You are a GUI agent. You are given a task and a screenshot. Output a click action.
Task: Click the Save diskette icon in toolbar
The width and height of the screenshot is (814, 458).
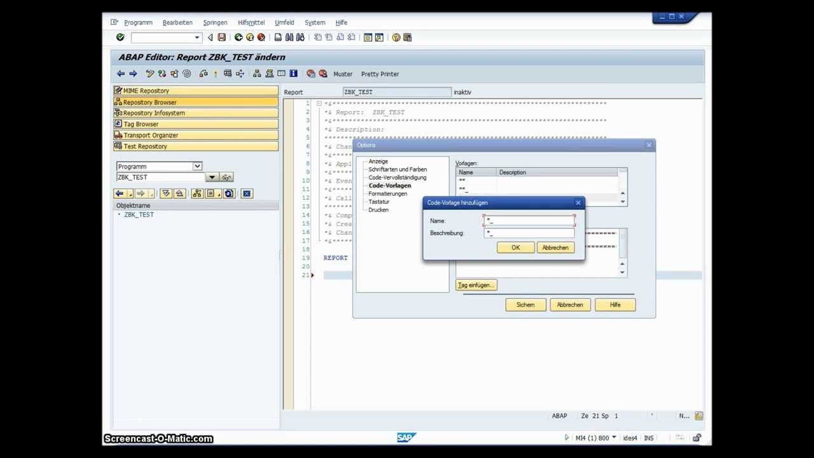[221, 38]
